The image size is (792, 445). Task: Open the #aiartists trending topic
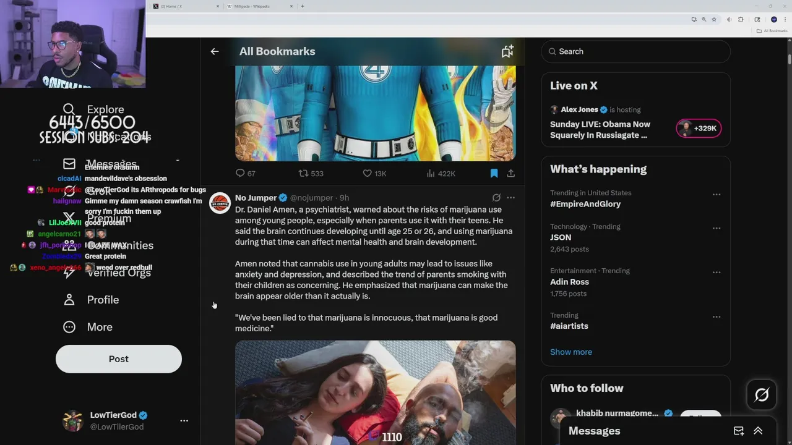pos(569,326)
